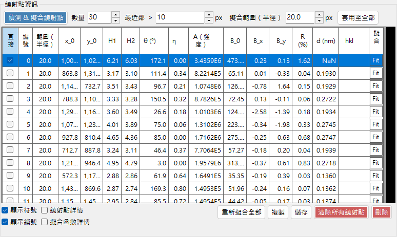
Task: Click the x_0 column header
Action: point(69,40)
